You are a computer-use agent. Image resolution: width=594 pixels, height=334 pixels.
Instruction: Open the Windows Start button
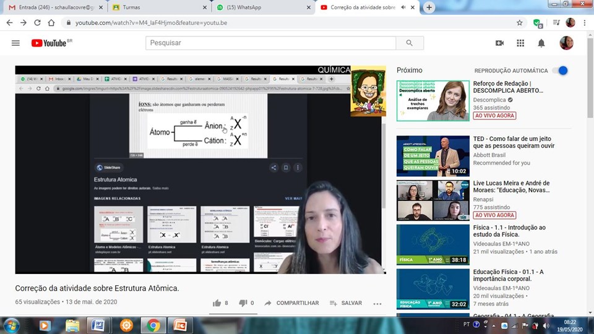(x=11, y=325)
